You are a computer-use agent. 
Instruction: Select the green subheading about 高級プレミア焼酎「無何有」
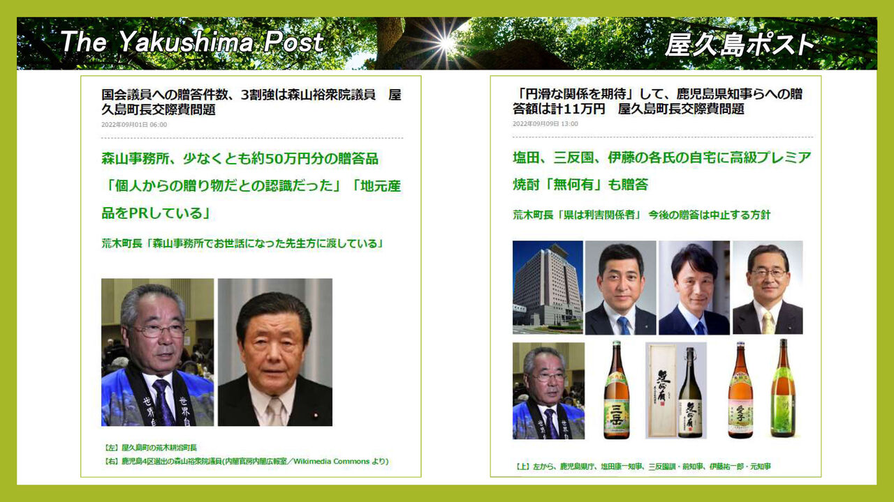(x=661, y=171)
